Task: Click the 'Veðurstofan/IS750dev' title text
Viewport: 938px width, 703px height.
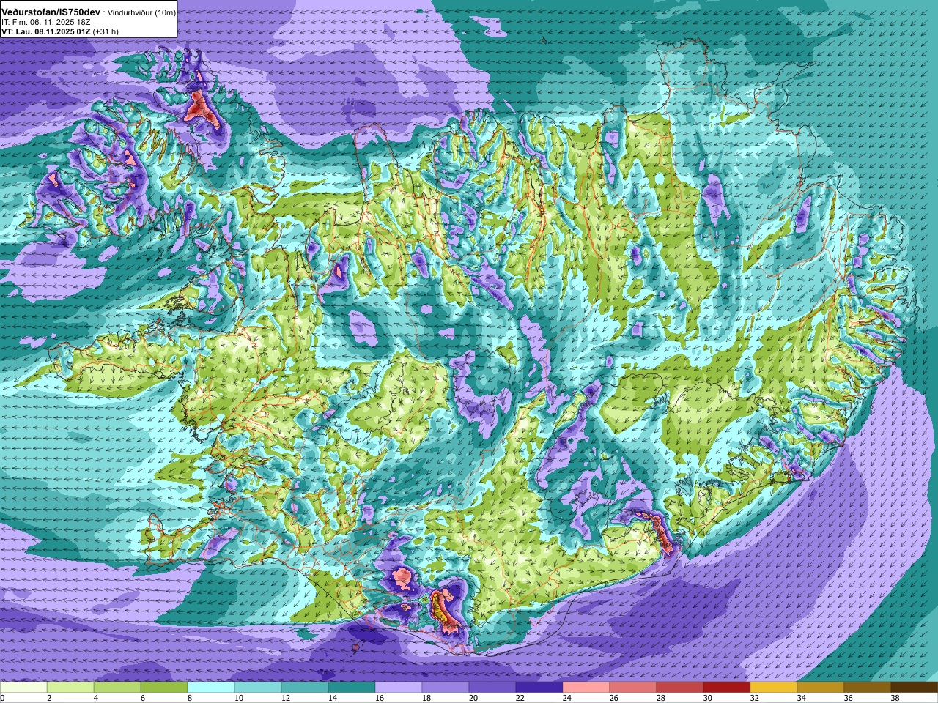Action: click(51, 12)
